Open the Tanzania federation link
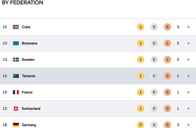The height and width of the screenshot is (128, 196). (x=28, y=76)
